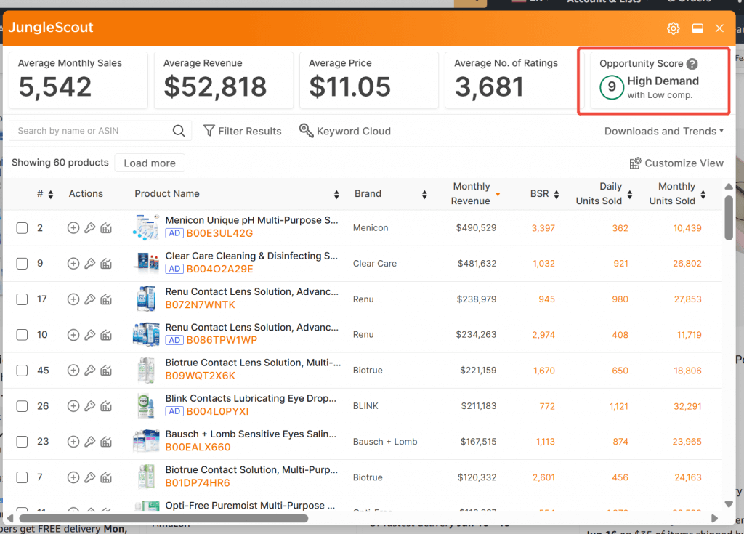Viewport: 744px width, 534px height.
Task: Sort by the # column arrows
Action: pos(51,194)
